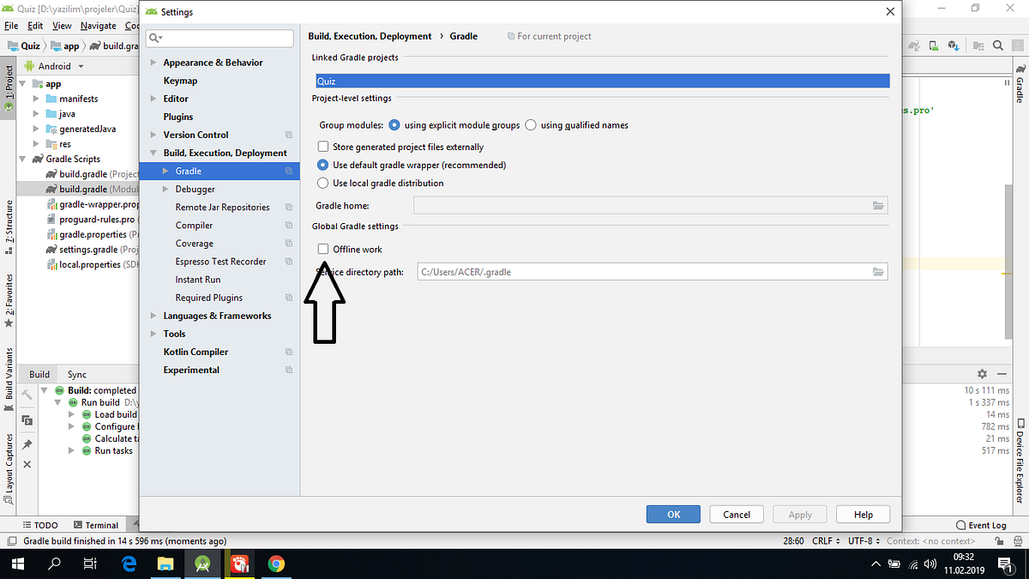
Task: Enable the Offline work checkbox
Action: coord(323,248)
